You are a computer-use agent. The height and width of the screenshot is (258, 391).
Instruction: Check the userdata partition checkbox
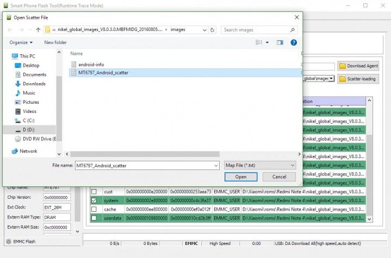tap(94, 218)
